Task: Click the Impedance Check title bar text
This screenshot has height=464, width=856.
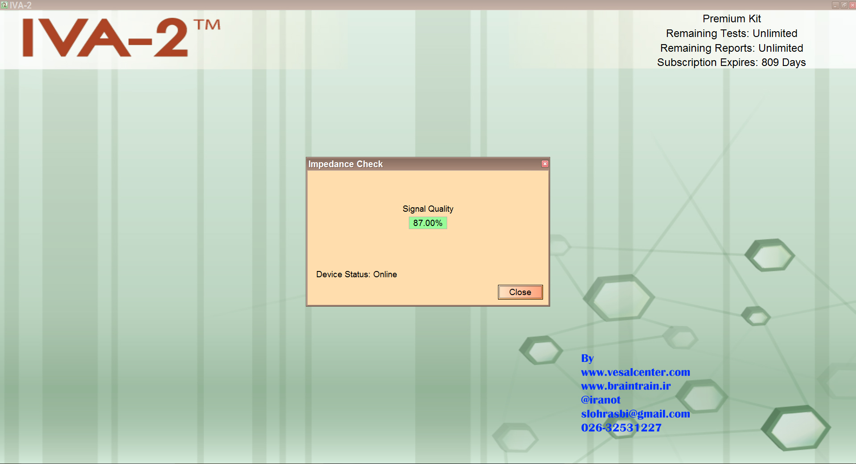Action: pyautogui.click(x=346, y=164)
